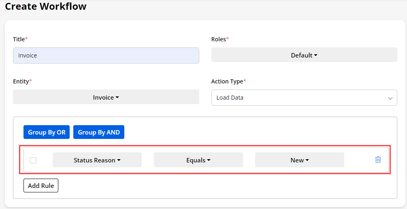The width and height of the screenshot is (407, 209).
Task: Expand the Entity dropdown set to Invoice
Action: click(106, 97)
